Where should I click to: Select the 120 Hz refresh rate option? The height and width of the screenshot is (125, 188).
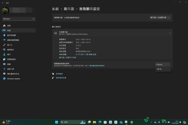coord(160,65)
